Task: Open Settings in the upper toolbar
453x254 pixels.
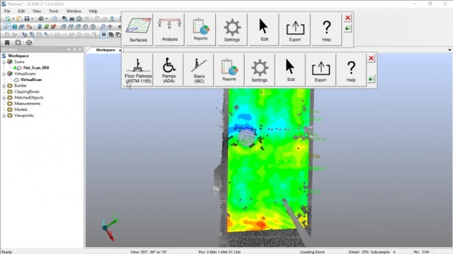Action: pos(232,29)
